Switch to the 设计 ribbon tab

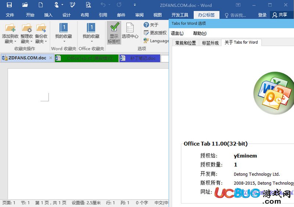(67, 15)
